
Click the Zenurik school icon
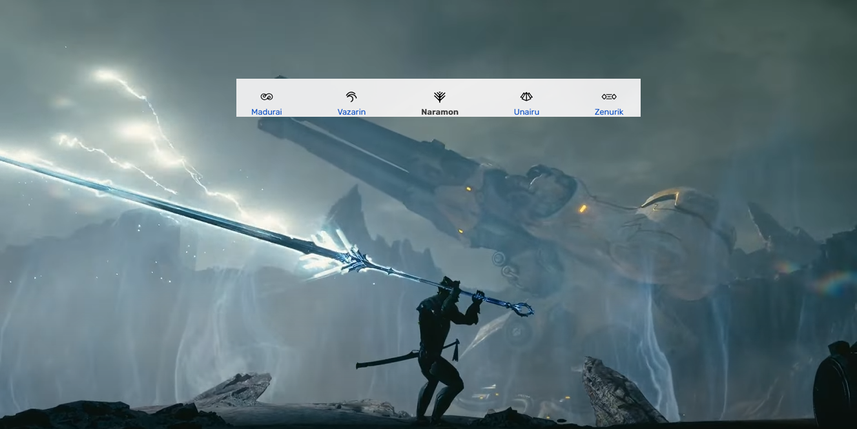[609, 97]
